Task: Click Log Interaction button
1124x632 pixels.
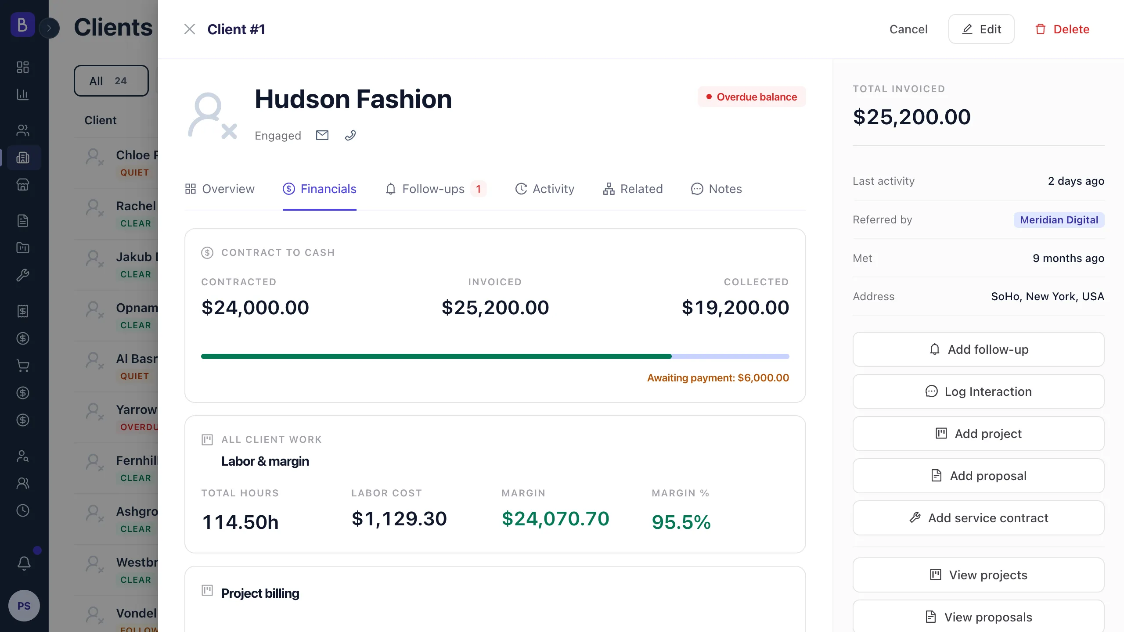Action: (978, 391)
